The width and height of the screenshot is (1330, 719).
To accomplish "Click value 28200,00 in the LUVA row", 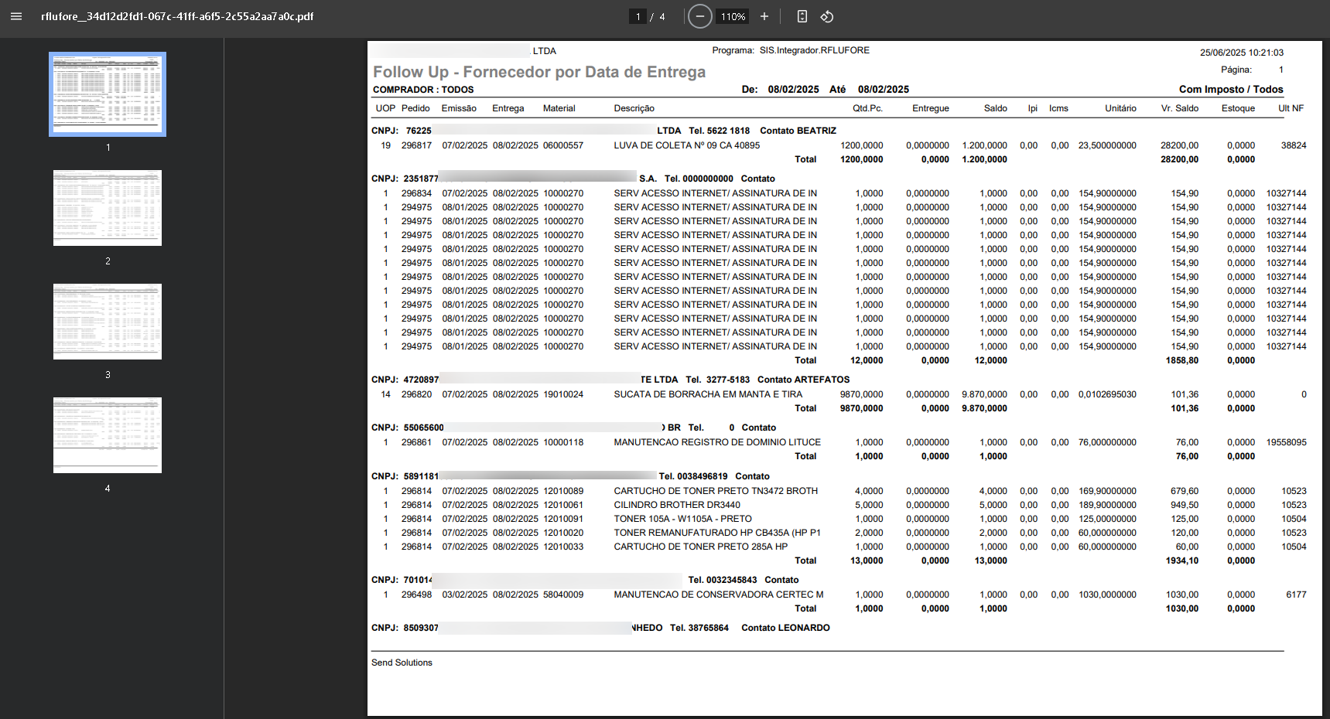I will (1179, 145).
